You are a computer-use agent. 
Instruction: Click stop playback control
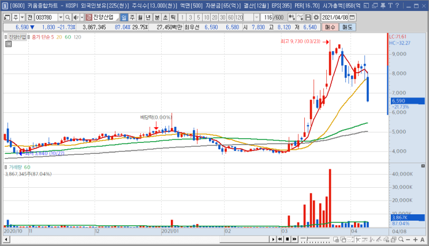pos(288,240)
